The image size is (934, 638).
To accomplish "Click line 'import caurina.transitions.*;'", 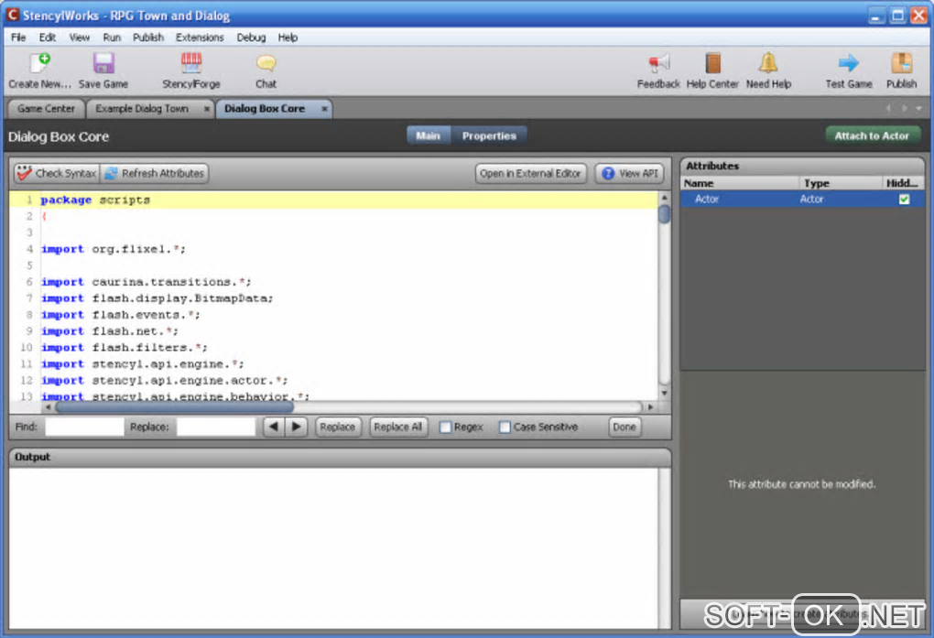I will click(x=146, y=282).
